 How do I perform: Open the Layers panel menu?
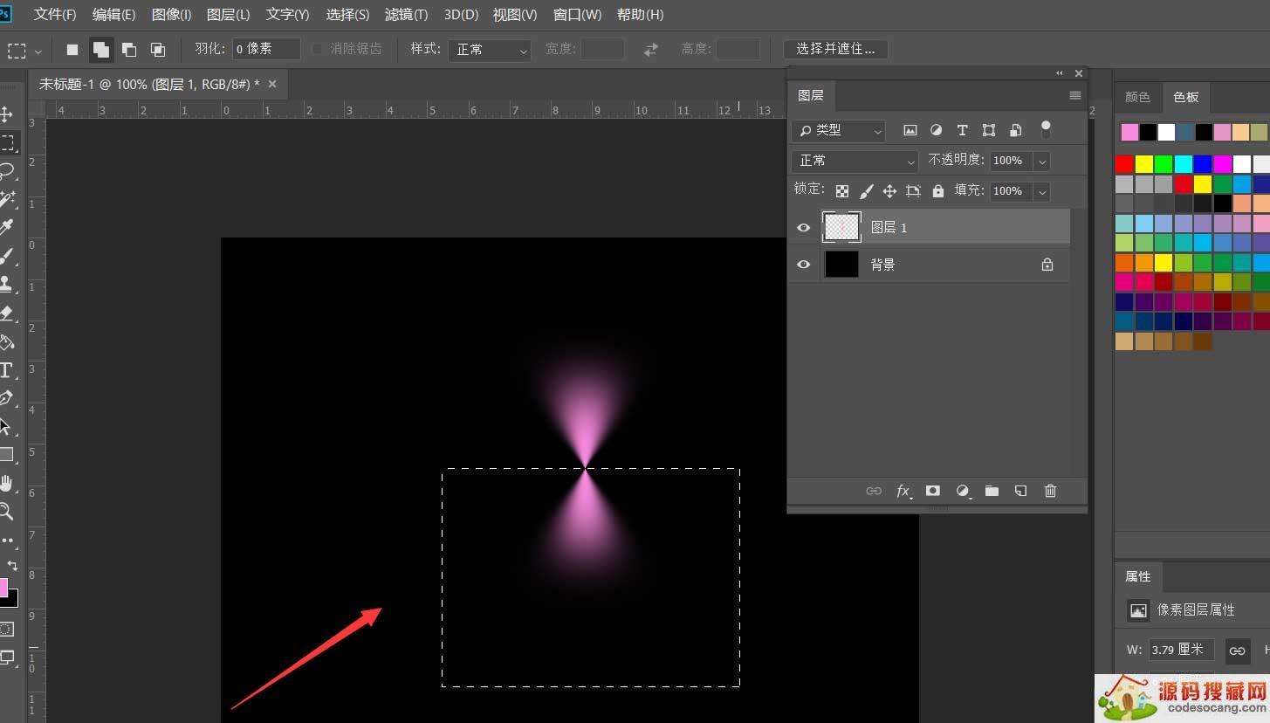click(1075, 95)
